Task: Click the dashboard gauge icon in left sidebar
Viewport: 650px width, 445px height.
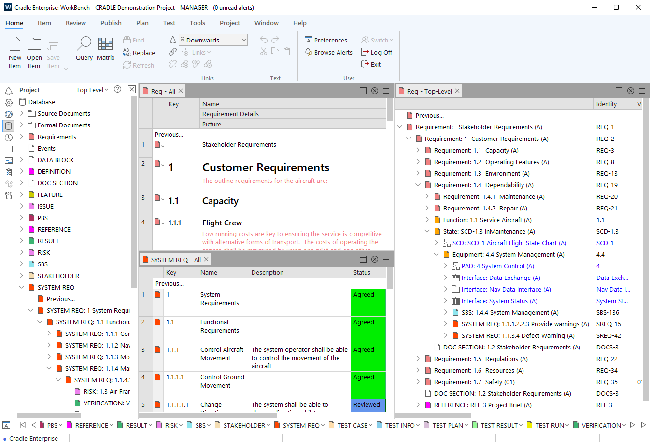Action: click(x=9, y=114)
